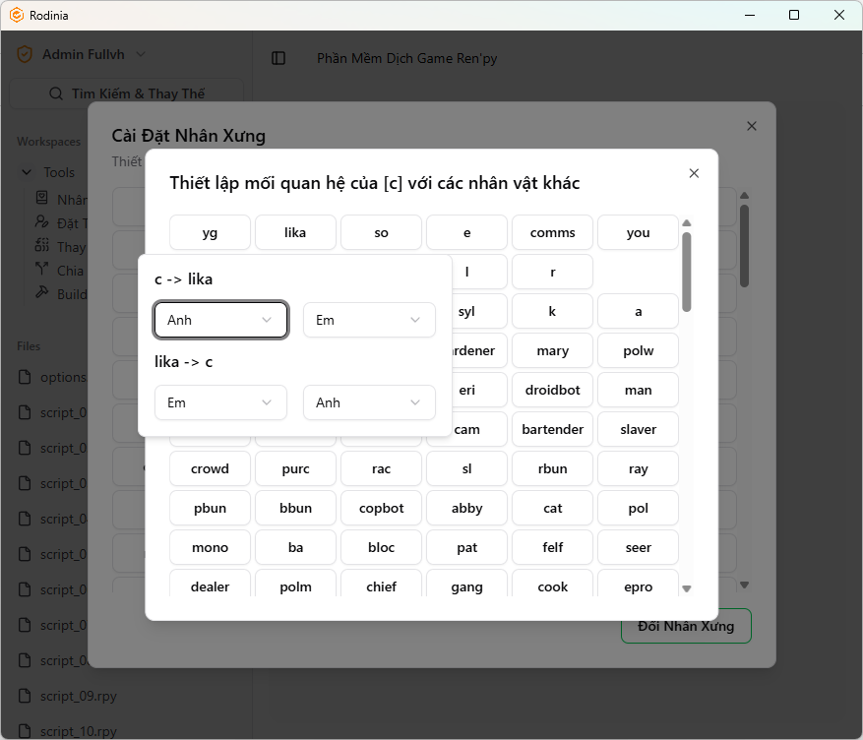Pick the man character button

point(638,390)
